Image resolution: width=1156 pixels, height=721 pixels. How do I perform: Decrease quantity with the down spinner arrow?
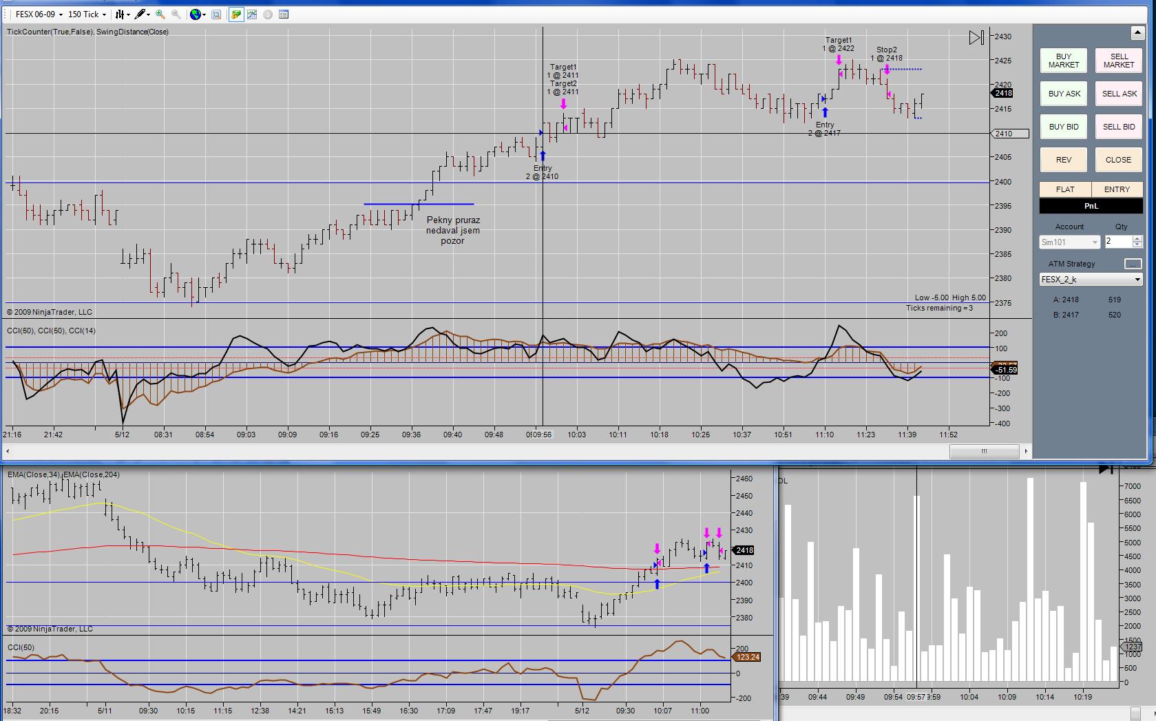click(x=1137, y=245)
